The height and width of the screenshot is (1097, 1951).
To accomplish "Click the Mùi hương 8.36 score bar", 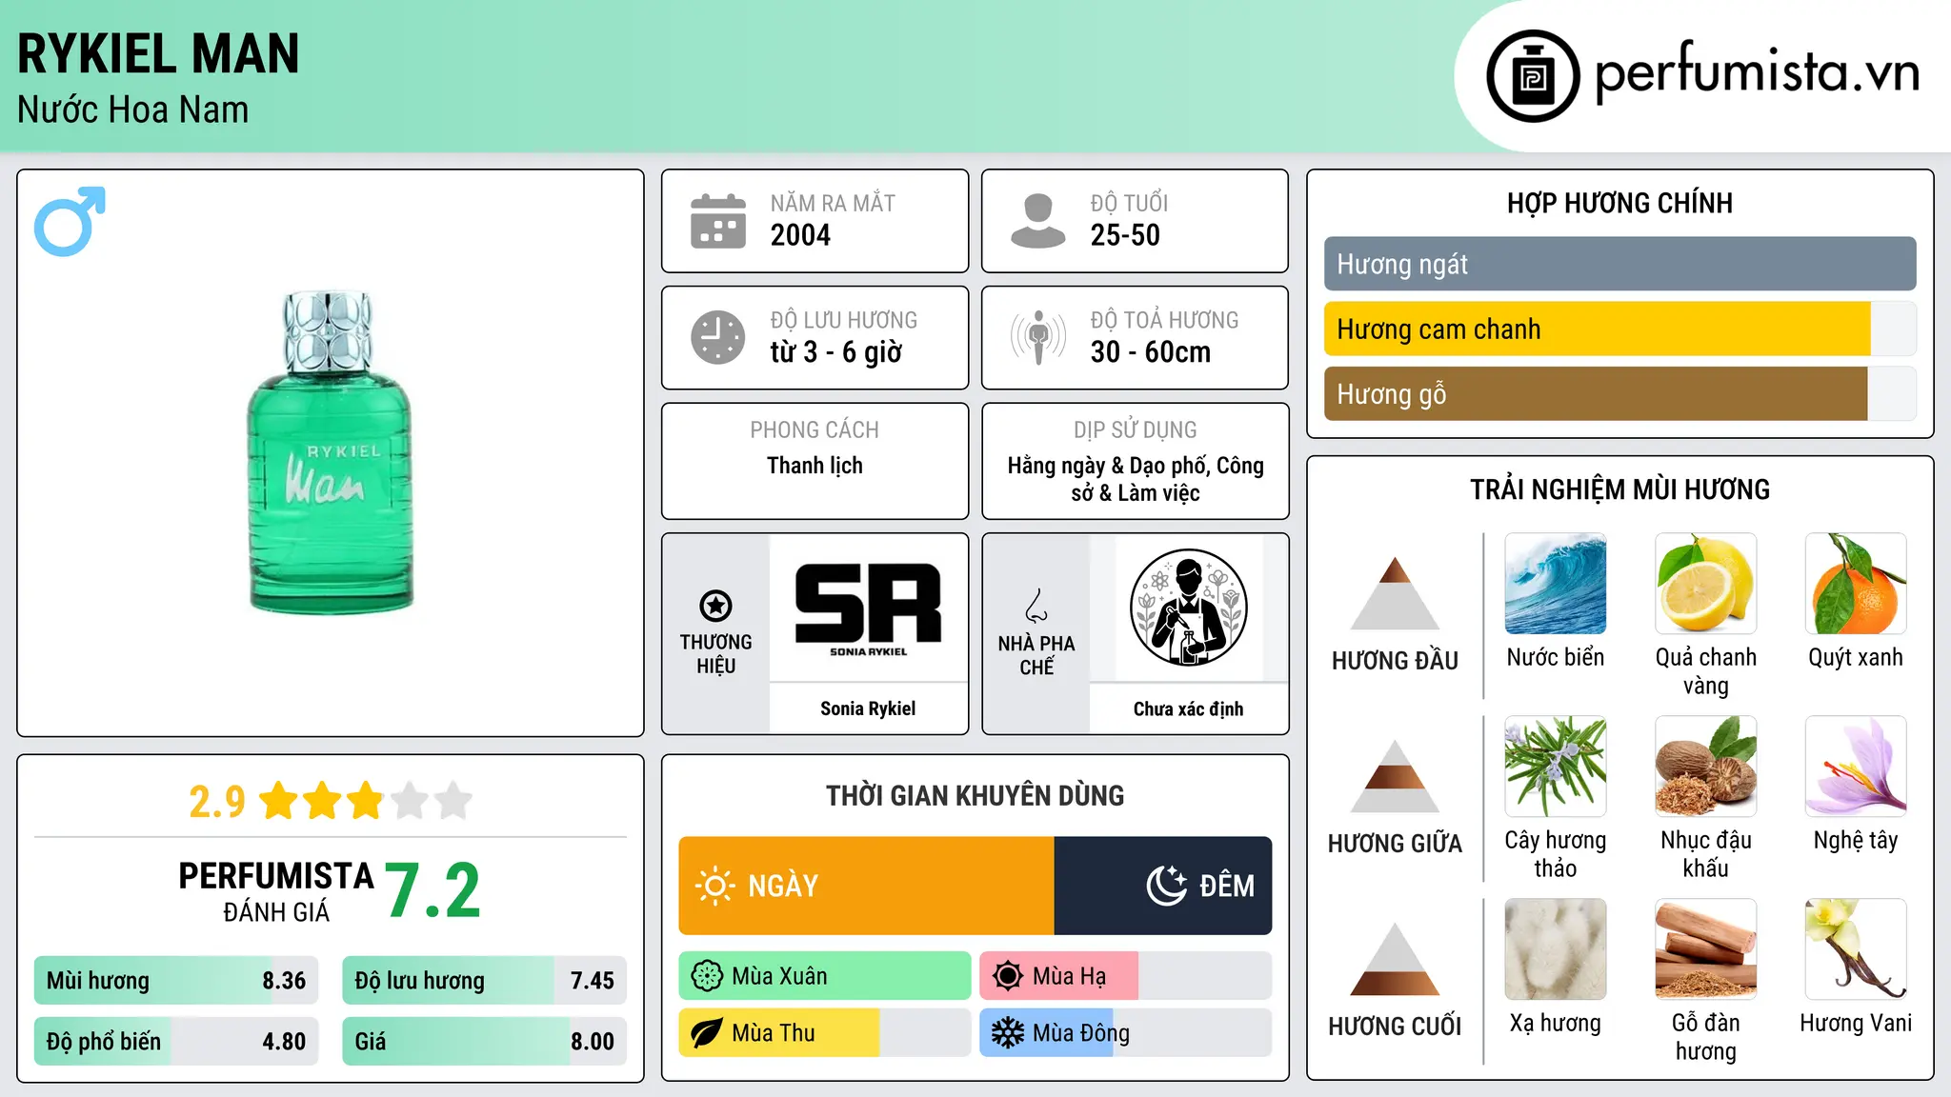I will 176,981.
